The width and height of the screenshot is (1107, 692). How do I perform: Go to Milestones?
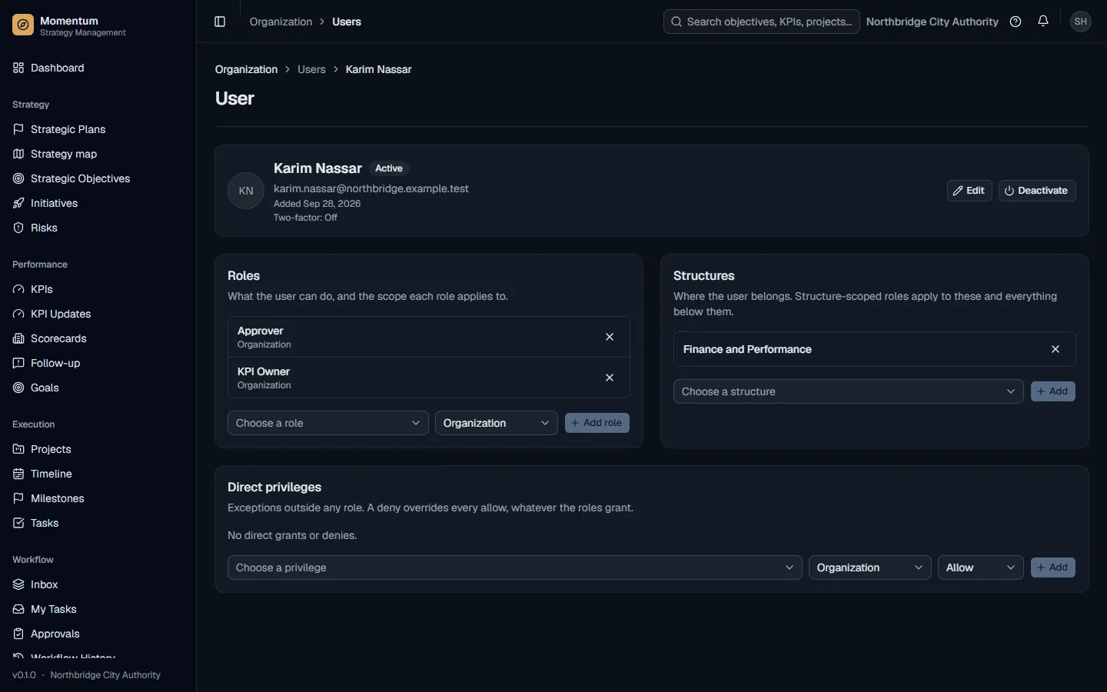(98, 498)
